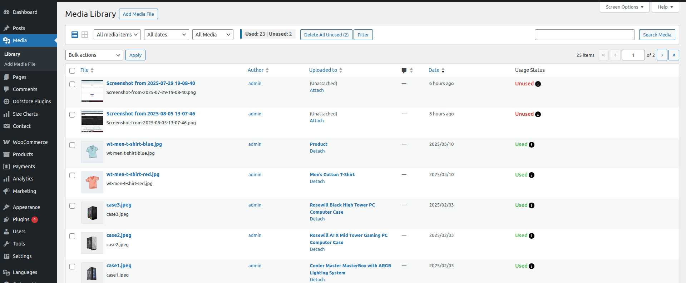This screenshot has width=686, height=283.
Task: Open the Plugins menu item
Action: point(21,219)
